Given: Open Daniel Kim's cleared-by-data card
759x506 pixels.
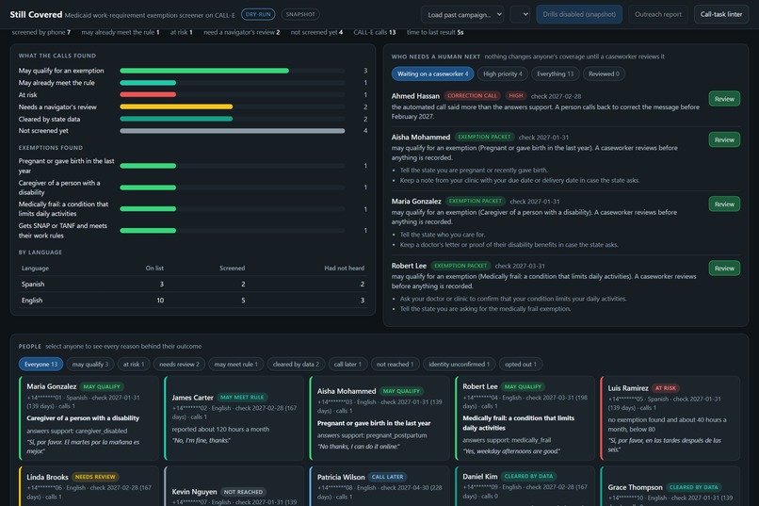Looking at the screenshot, I should 525,486.
